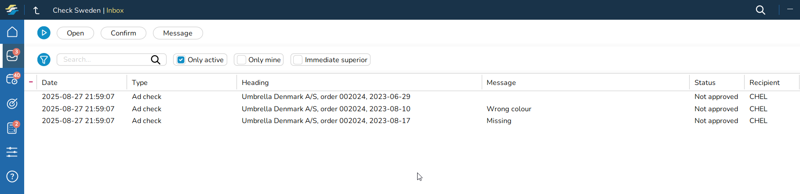This screenshot has width=800, height=194.
Task: Open the Inbox sidebar icon
Action: click(12, 56)
